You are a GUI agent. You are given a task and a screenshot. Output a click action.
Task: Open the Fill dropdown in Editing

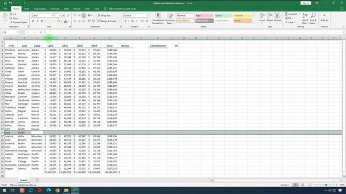[289, 18]
